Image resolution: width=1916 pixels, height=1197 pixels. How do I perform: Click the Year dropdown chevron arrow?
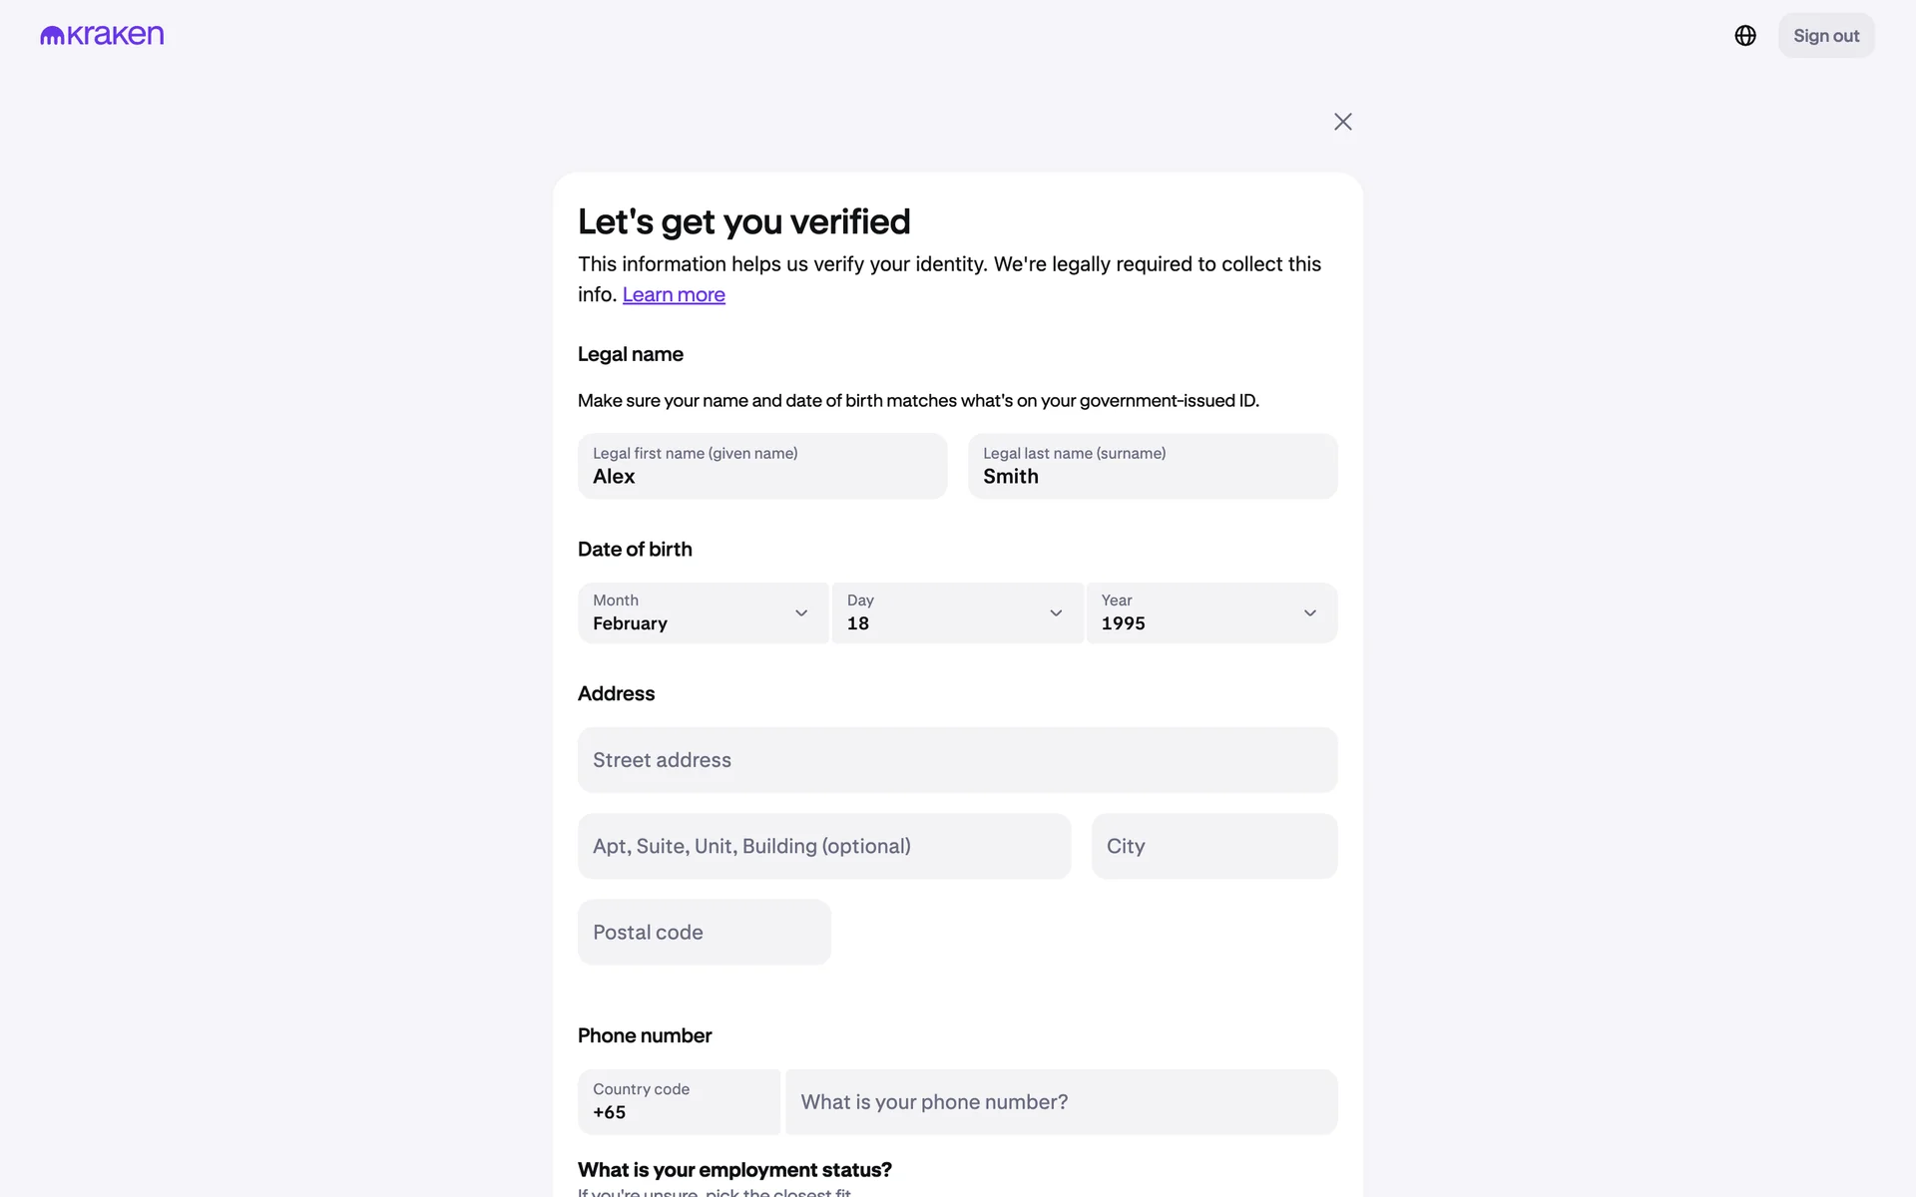point(1310,613)
